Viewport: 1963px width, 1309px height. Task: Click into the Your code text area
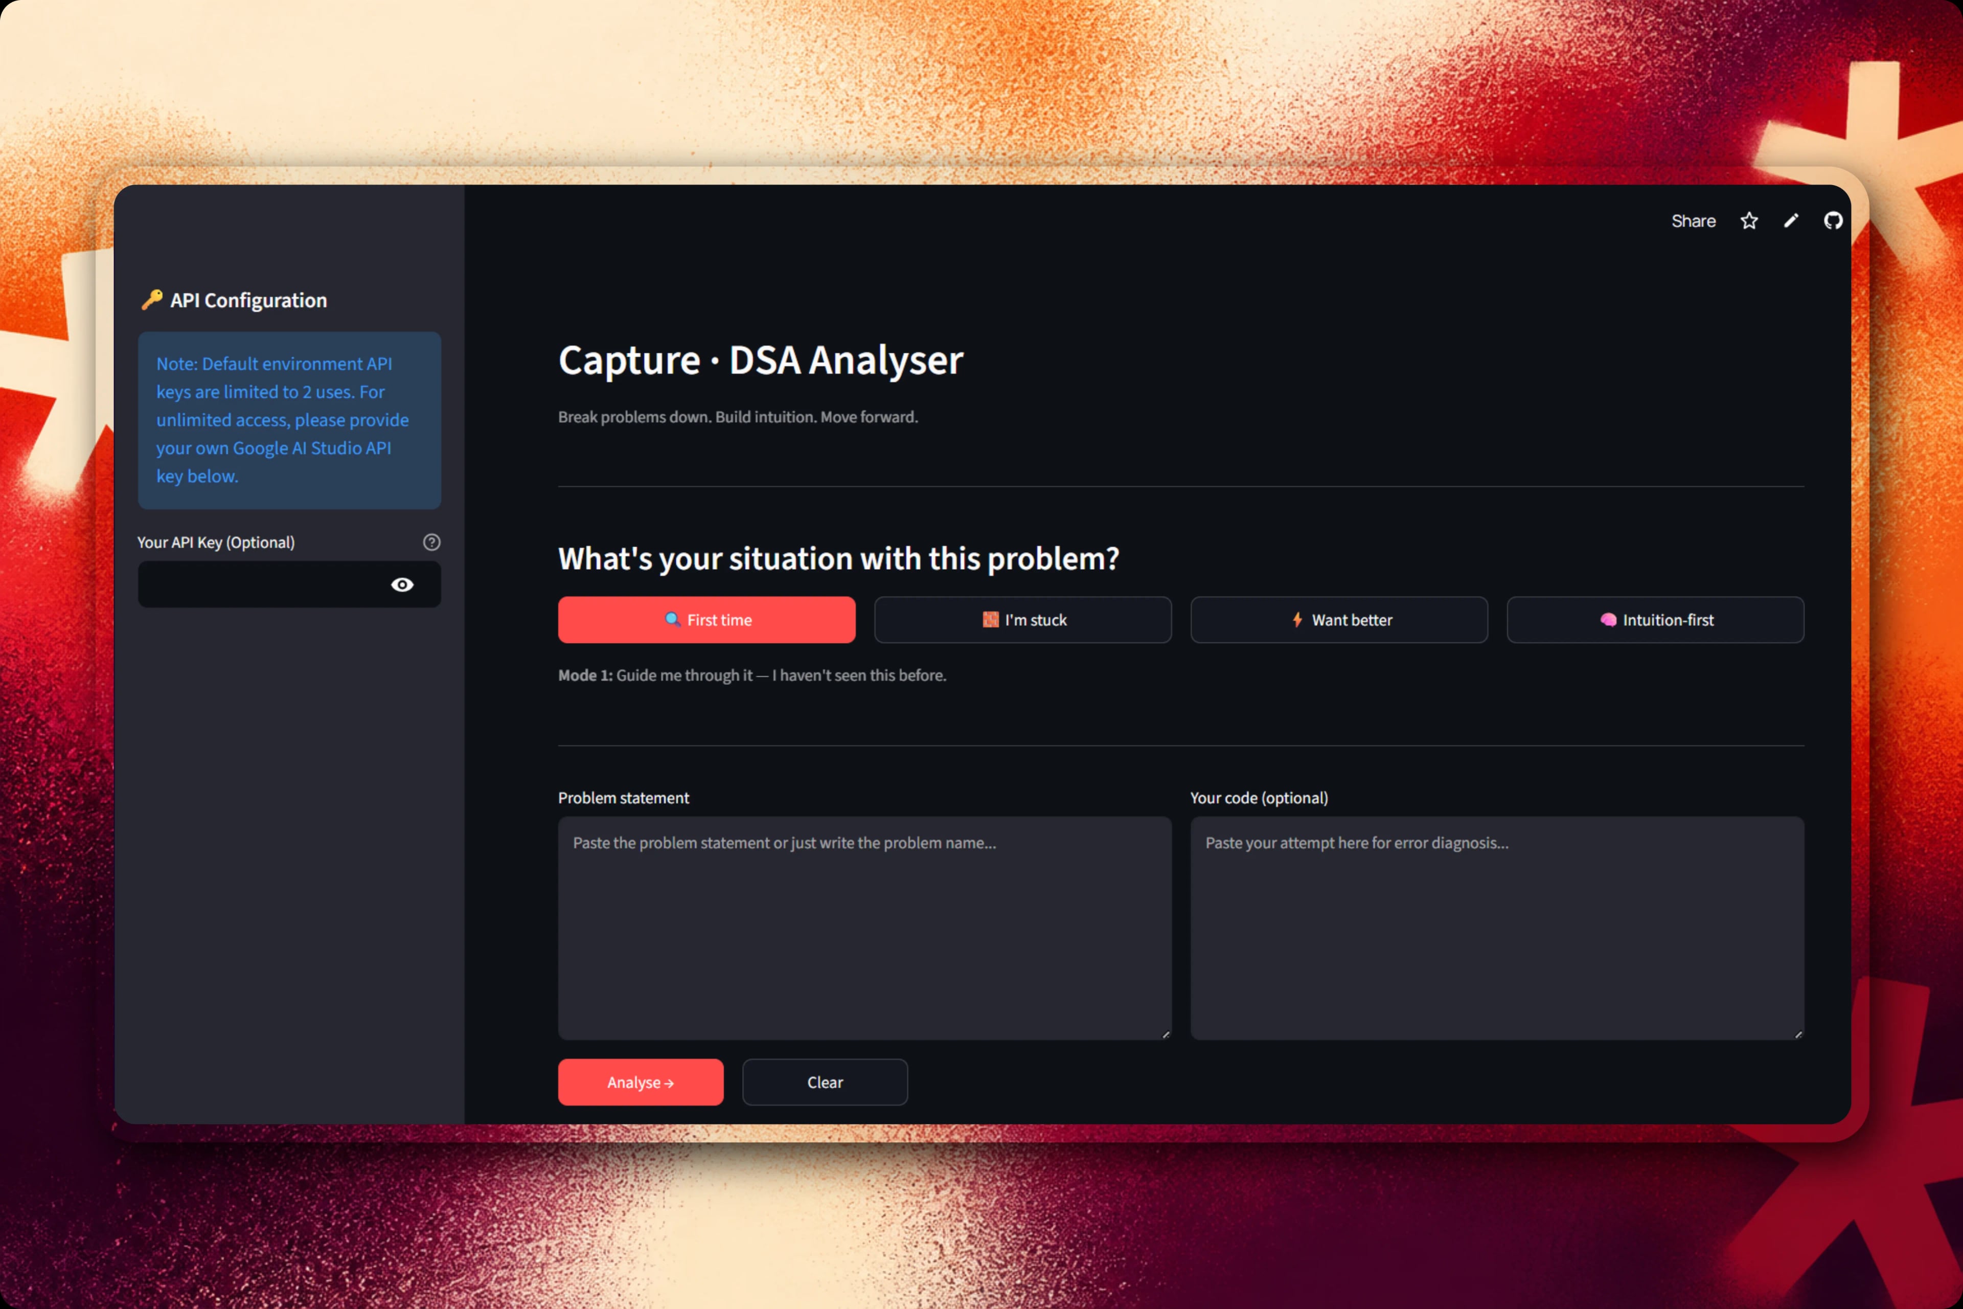pos(1497,928)
